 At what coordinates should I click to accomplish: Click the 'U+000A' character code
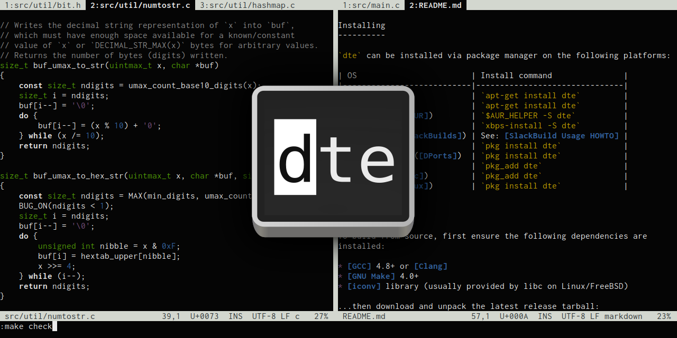pyautogui.click(x=514, y=316)
